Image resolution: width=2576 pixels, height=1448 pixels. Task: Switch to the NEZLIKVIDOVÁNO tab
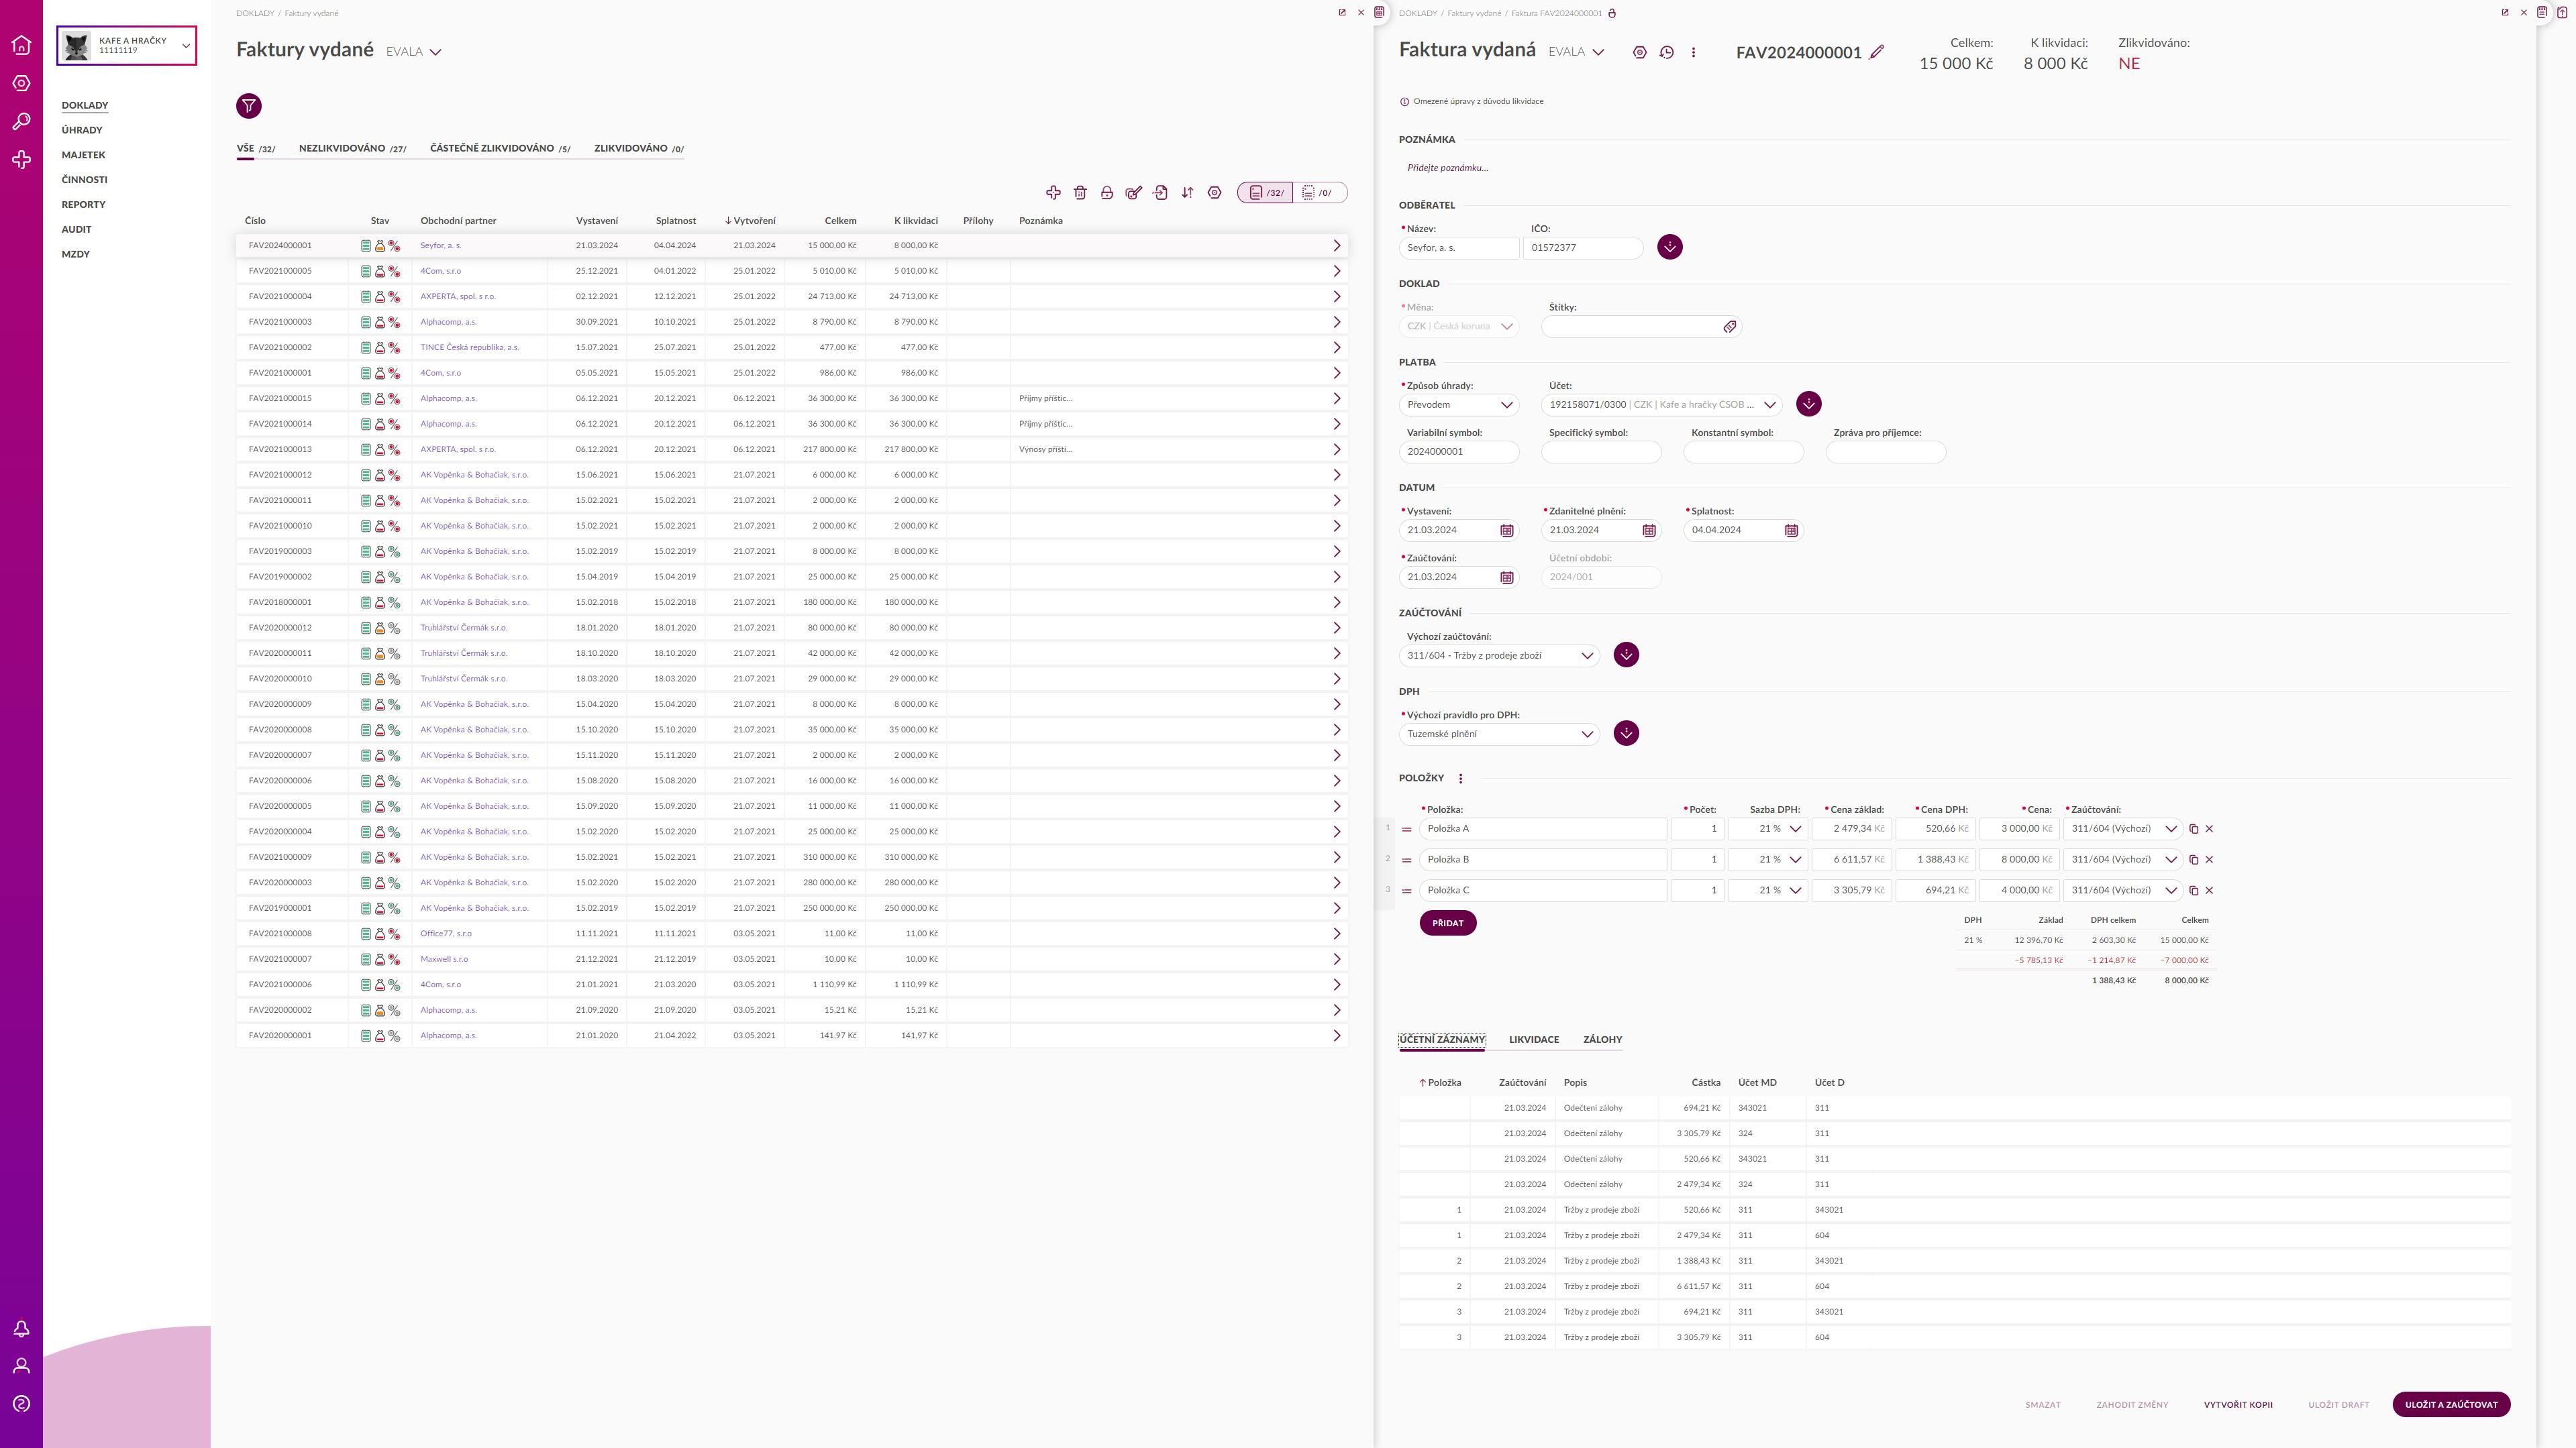pyautogui.click(x=352, y=149)
